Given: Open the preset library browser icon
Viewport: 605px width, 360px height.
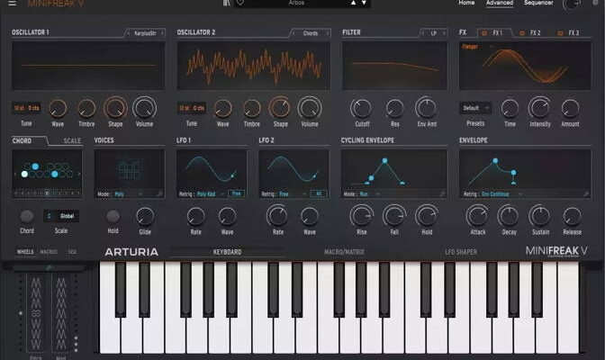Looking at the screenshot, I should [225, 3].
